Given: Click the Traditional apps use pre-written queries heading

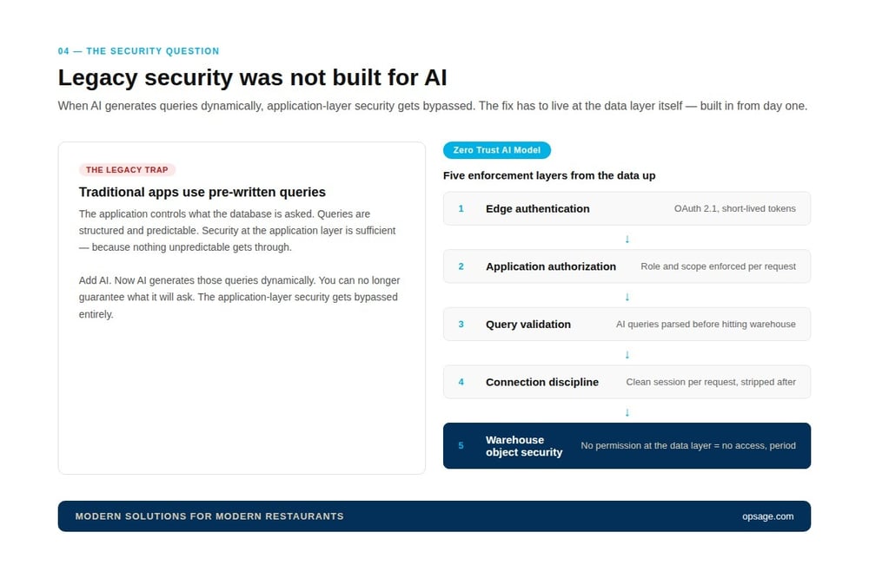Looking at the screenshot, I should click(202, 192).
